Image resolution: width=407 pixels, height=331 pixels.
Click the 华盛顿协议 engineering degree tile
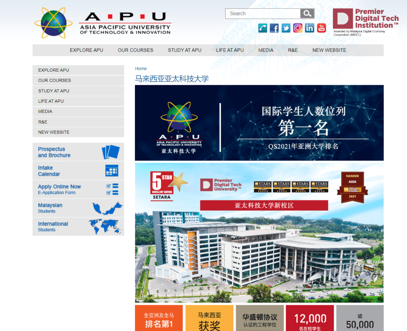tap(260, 318)
